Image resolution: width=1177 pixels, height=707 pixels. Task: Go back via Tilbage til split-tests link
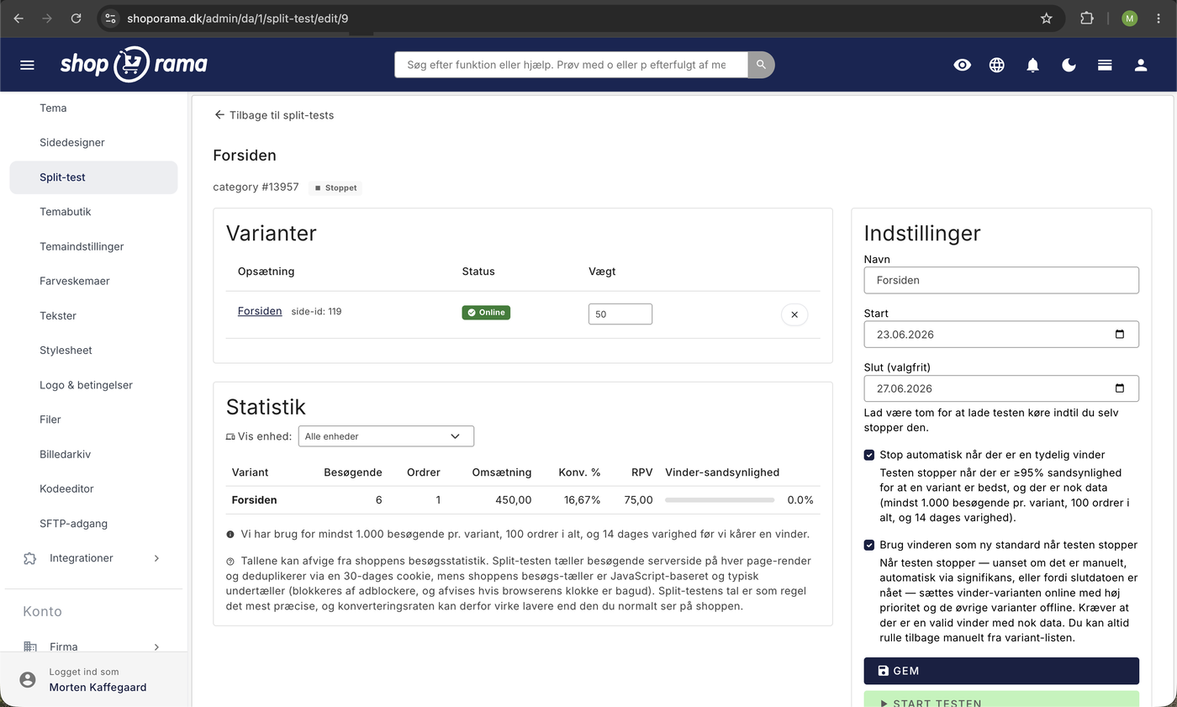click(274, 115)
